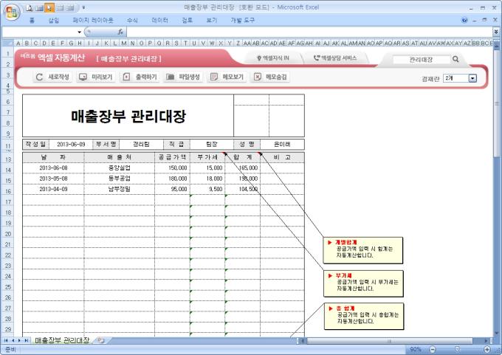The image size is (502, 355).
Task: Select the 작성일 cell 2013-06-09
Action: 71,145
